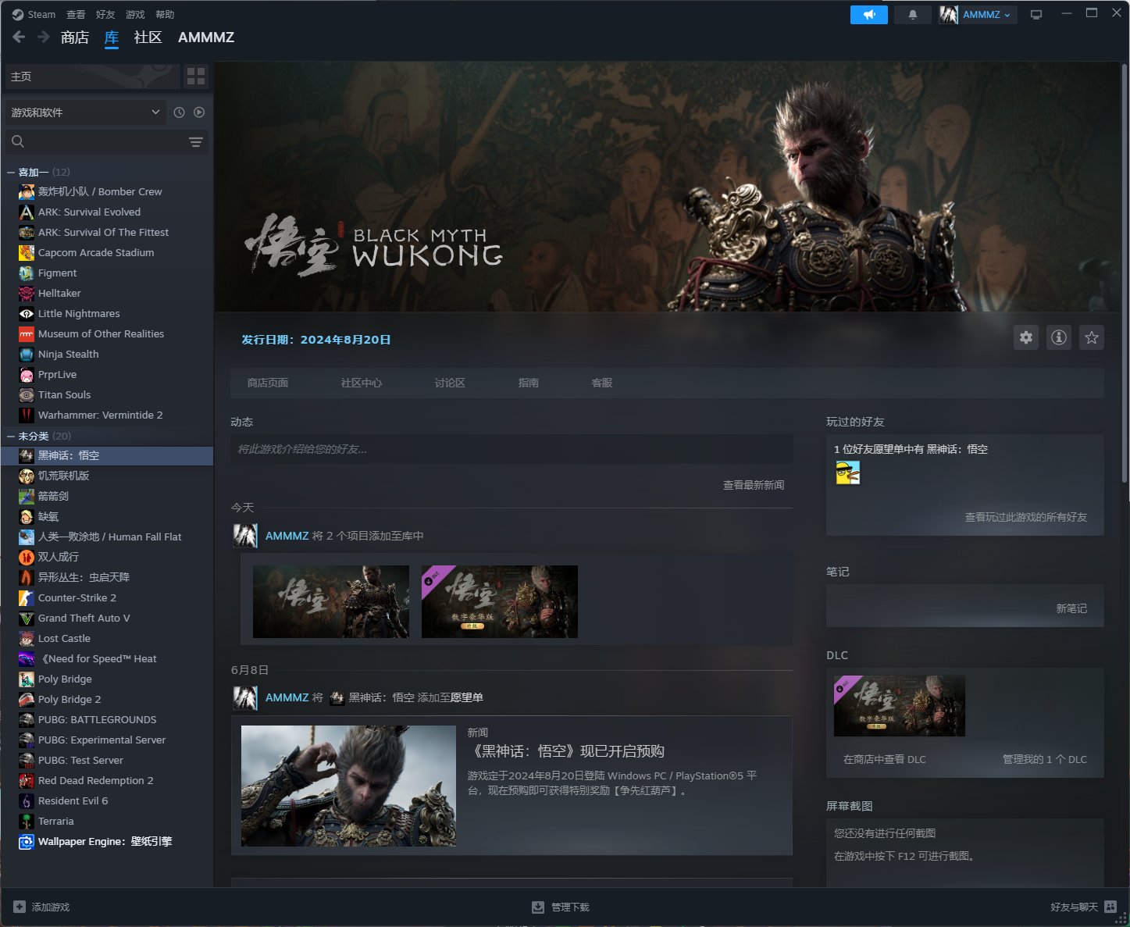Open the 商店页面 link
Image resolution: width=1130 pixels, height=927 pixels.
[x=268, y=383]
